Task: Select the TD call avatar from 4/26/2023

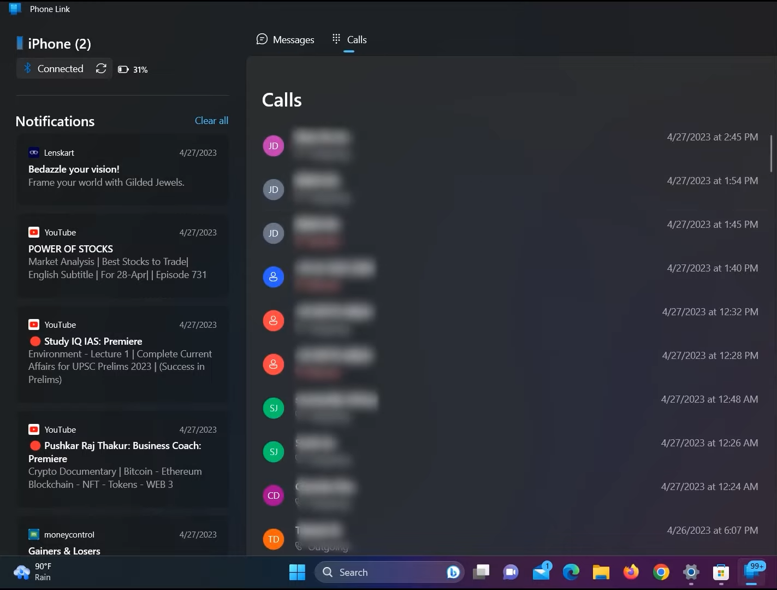Action: pos(274,539)
